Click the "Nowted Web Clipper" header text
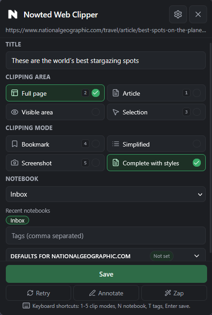 pyautogui.click(x=61, y=15)
